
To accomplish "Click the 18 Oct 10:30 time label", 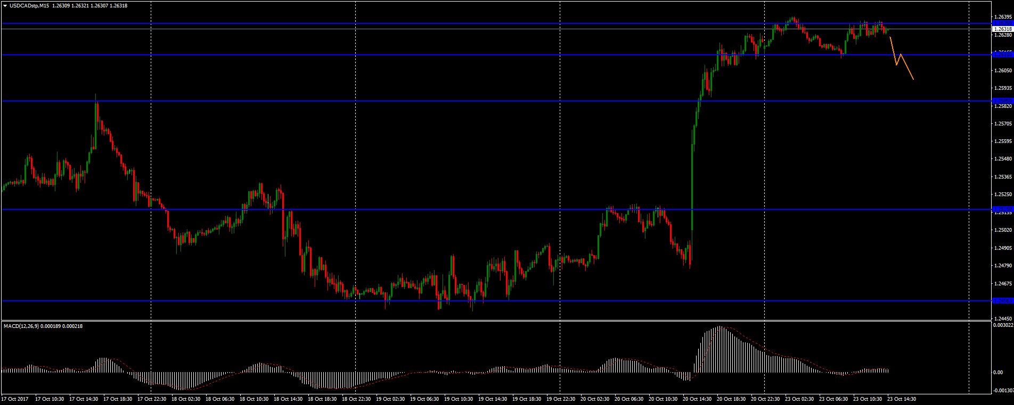I will [x=254, y=399].
